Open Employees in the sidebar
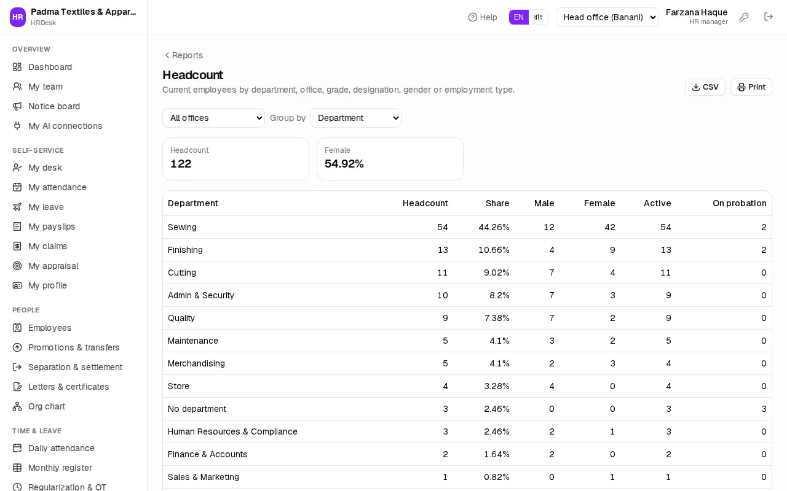The width and height of the screenshot is (787, 491). (x=74, y=328)
